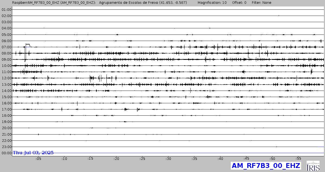Click the 20:00 hour label
325x172 pixels.
6,128
